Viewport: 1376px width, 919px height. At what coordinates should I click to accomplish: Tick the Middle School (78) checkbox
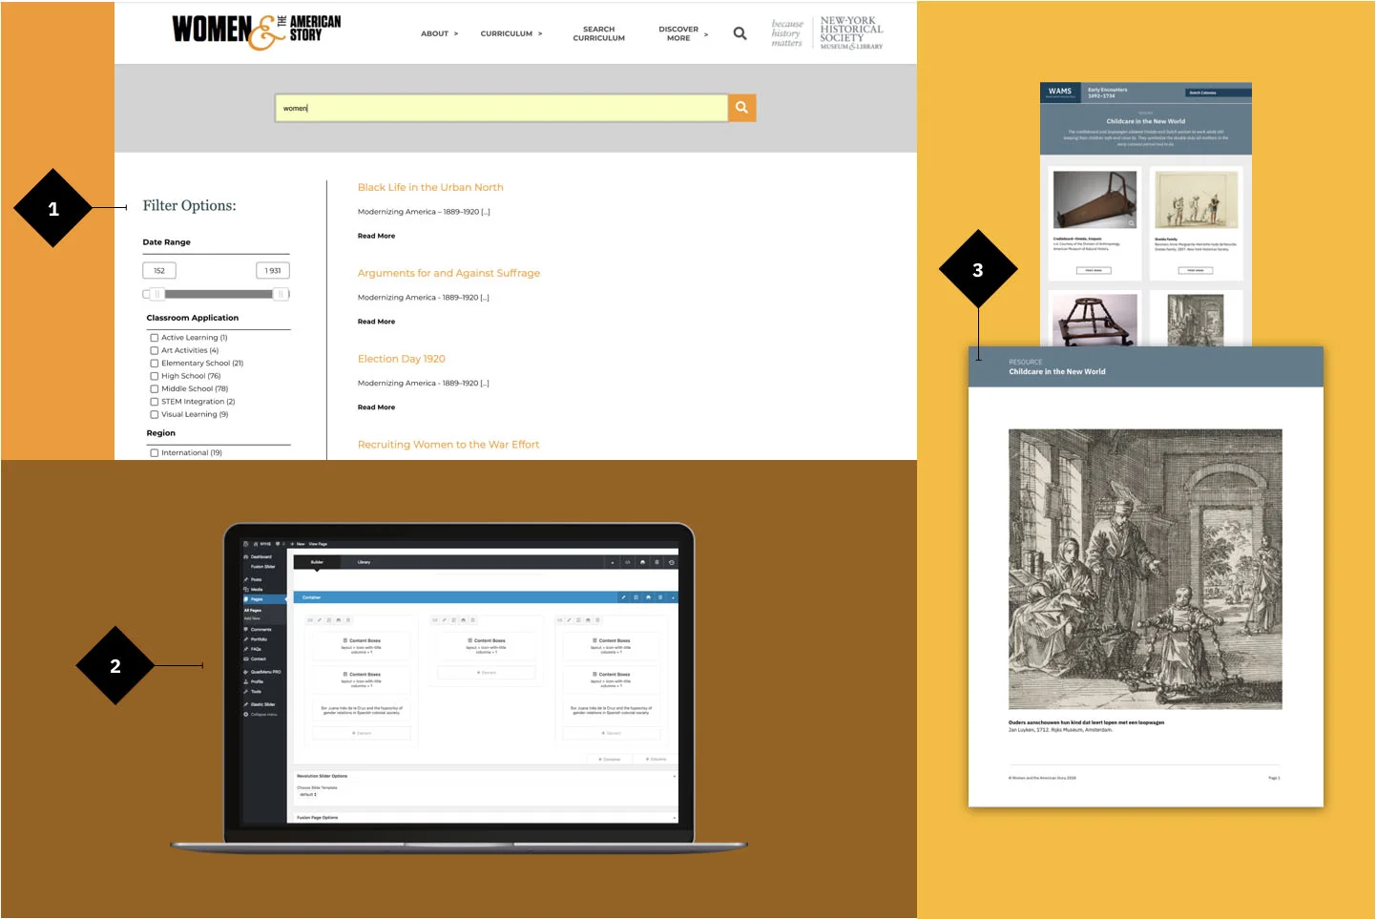(154, 388)
